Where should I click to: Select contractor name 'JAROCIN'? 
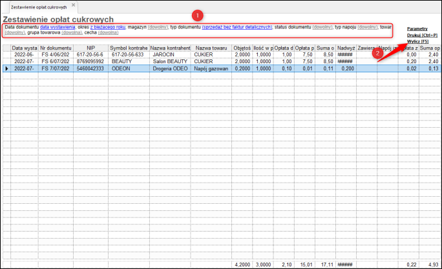[x=170, y=55]
